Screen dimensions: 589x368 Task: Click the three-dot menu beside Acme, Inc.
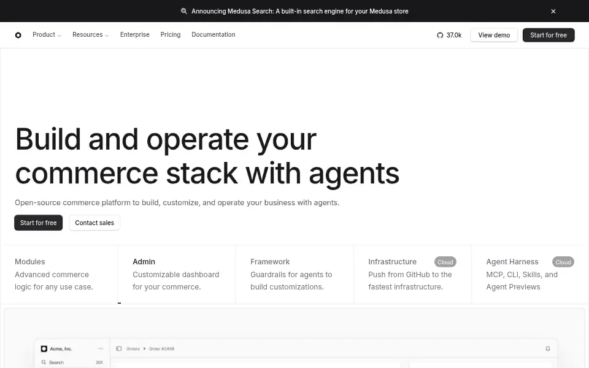click(x=100, y=348)
